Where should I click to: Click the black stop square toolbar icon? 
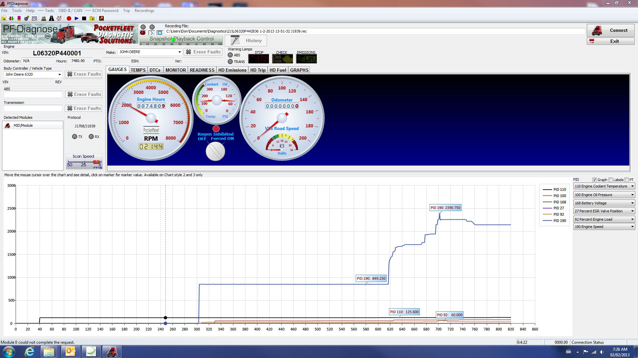[84, 19]
